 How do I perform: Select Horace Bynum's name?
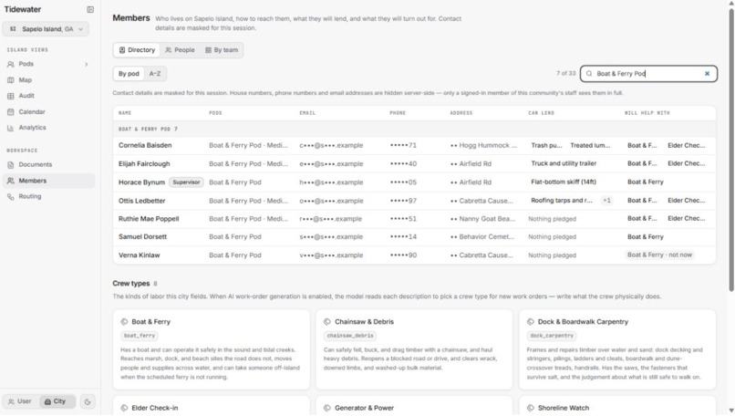141,182
